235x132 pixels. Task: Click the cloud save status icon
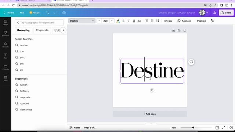pyautogui.click(x=64, y=13)
